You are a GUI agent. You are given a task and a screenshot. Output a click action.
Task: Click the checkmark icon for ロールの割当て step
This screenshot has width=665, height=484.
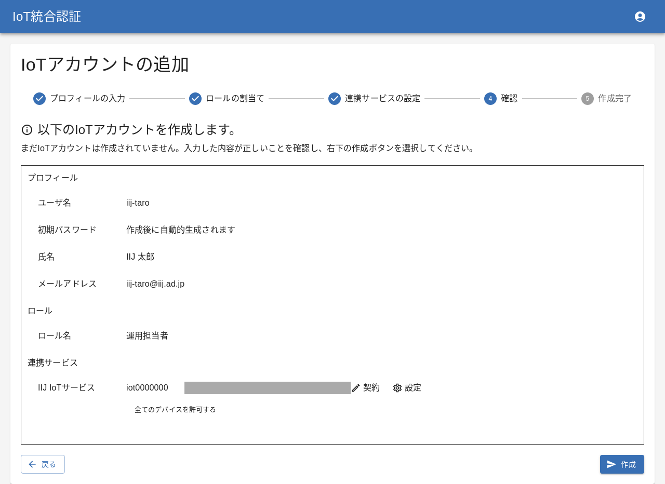pos(195,99)
